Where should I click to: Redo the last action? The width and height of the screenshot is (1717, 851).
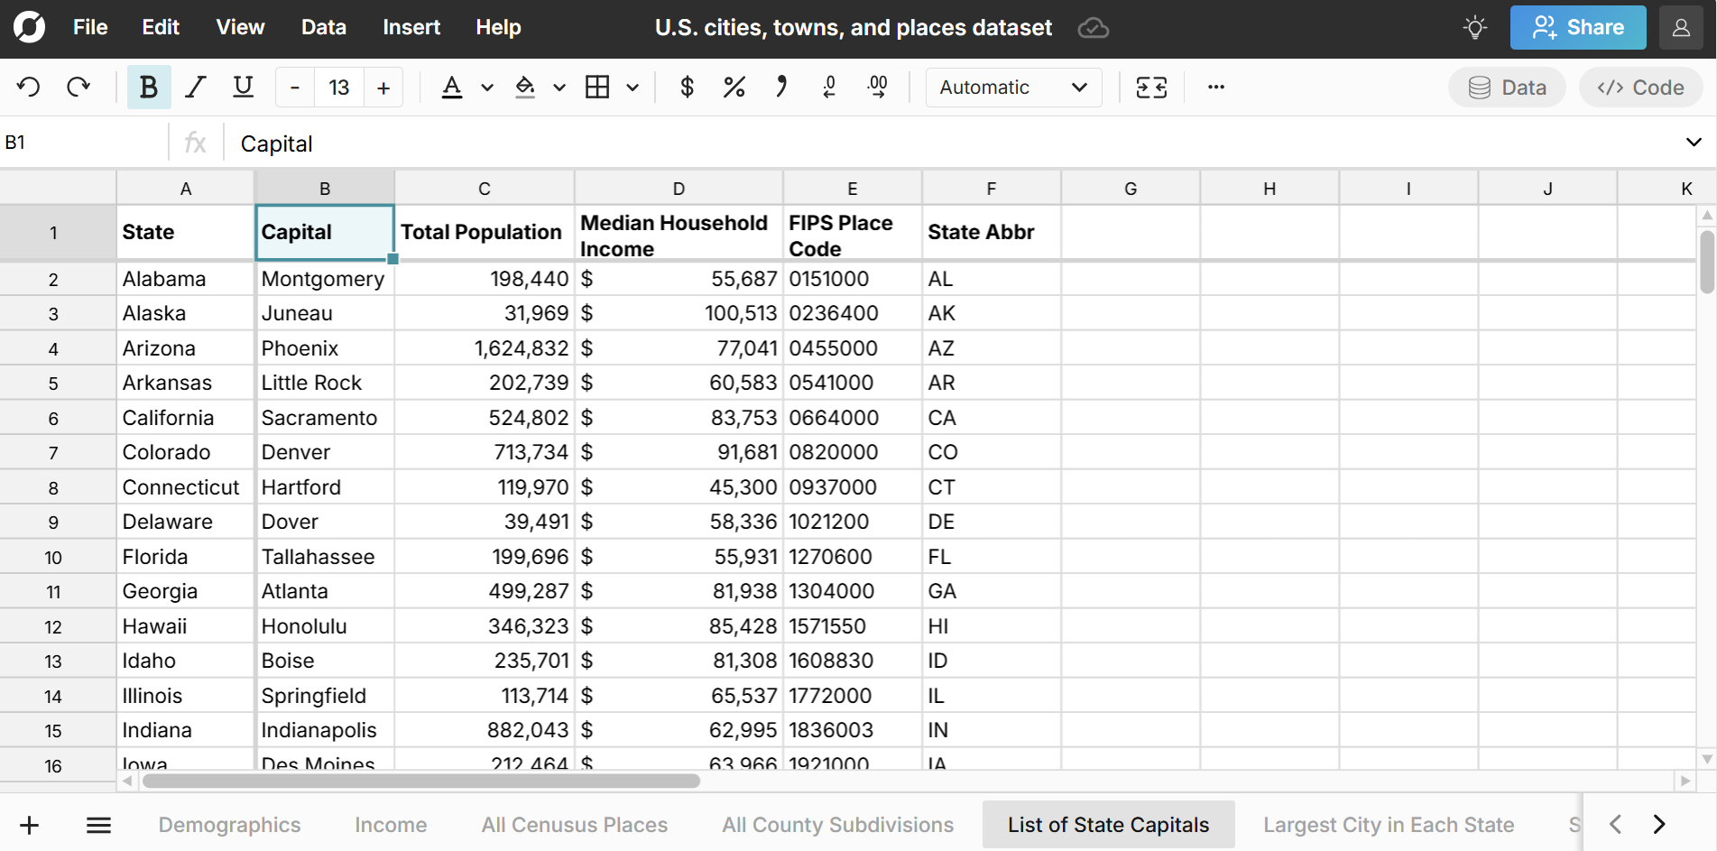coord(78,87)
